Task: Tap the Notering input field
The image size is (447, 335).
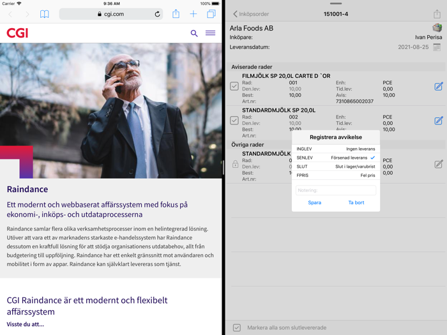Action: [x=336, y=190]
